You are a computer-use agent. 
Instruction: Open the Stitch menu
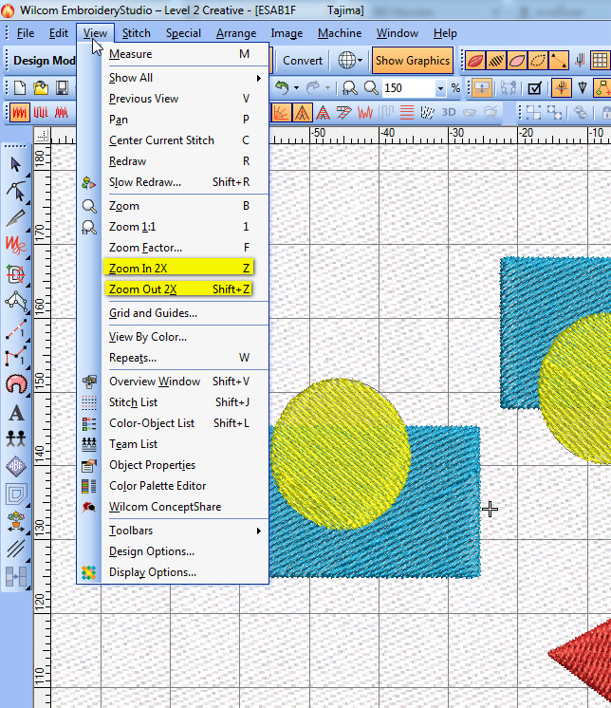pyautogui.click(x=137, y=33)
